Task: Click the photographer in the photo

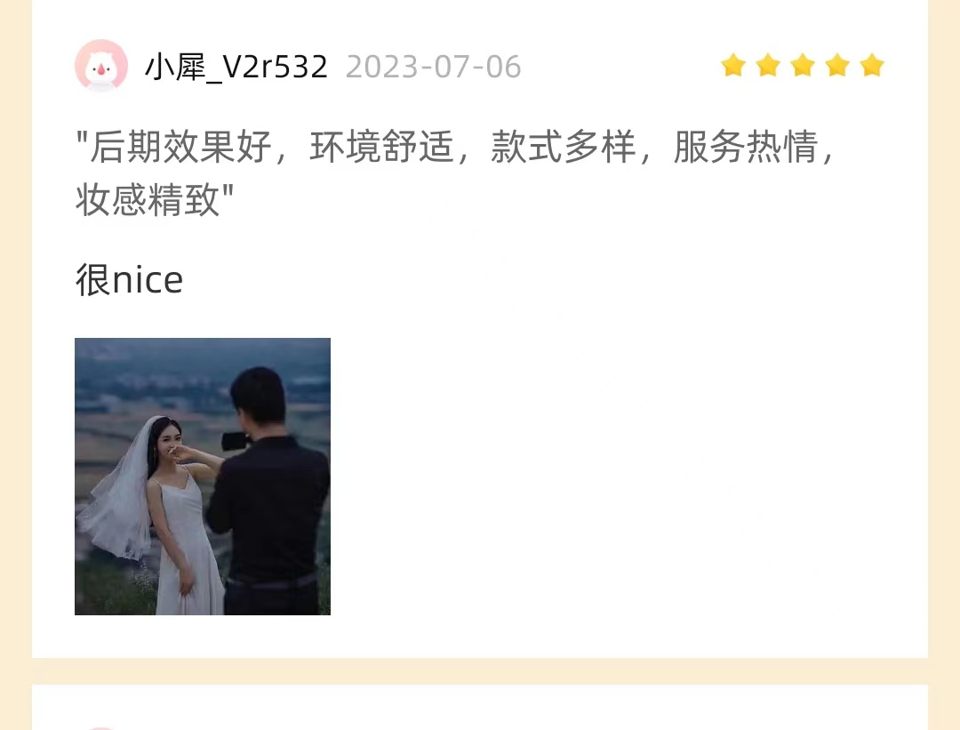Action: point(269,490)
